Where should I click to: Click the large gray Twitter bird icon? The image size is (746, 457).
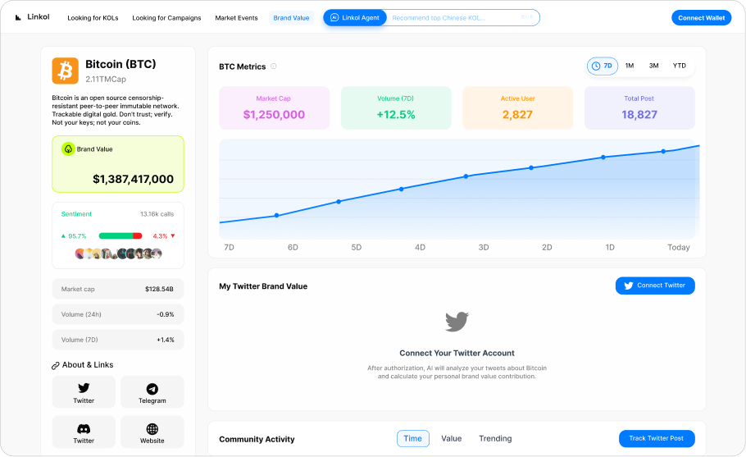click(457, 322)
